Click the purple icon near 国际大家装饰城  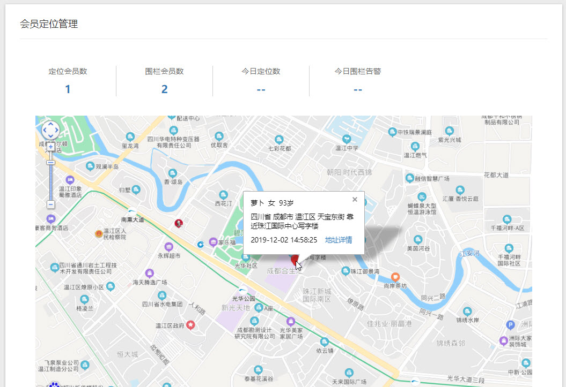[503, 341]
